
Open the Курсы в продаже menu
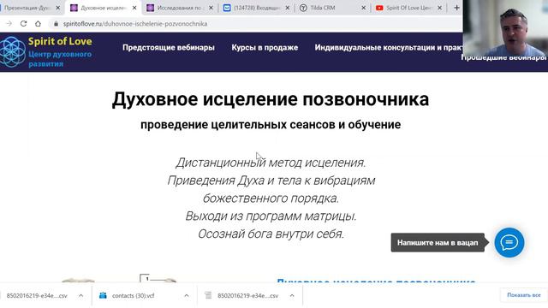tap(265, 48)
